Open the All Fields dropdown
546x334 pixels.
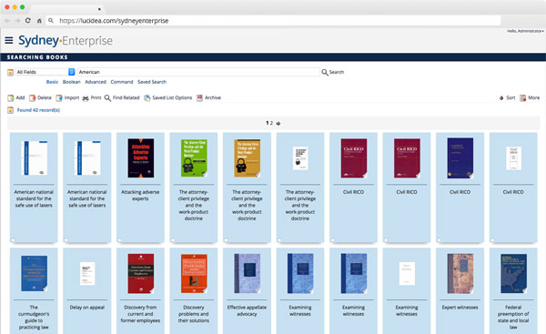coord(45,72)
